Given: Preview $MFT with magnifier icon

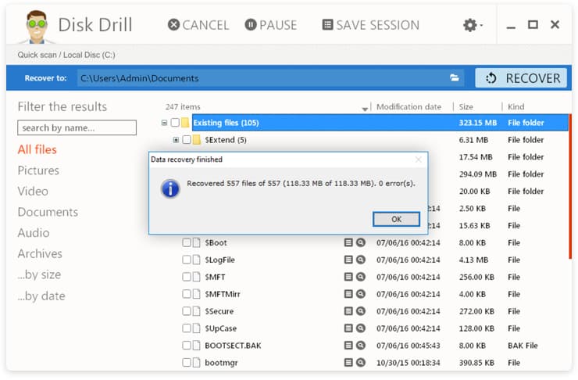Looking at the screenshot, I should point(361,277).
